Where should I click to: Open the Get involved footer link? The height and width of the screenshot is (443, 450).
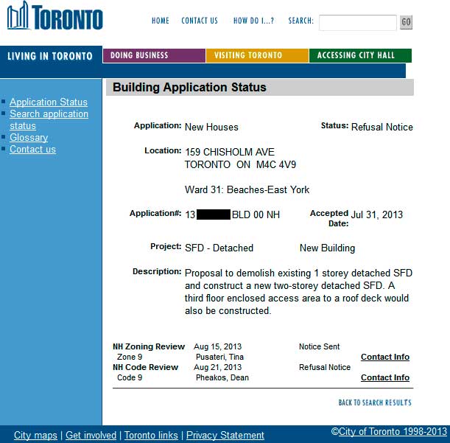91,435
